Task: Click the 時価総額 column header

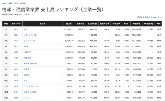Action: pyautogui.click(x=137, y=24)
